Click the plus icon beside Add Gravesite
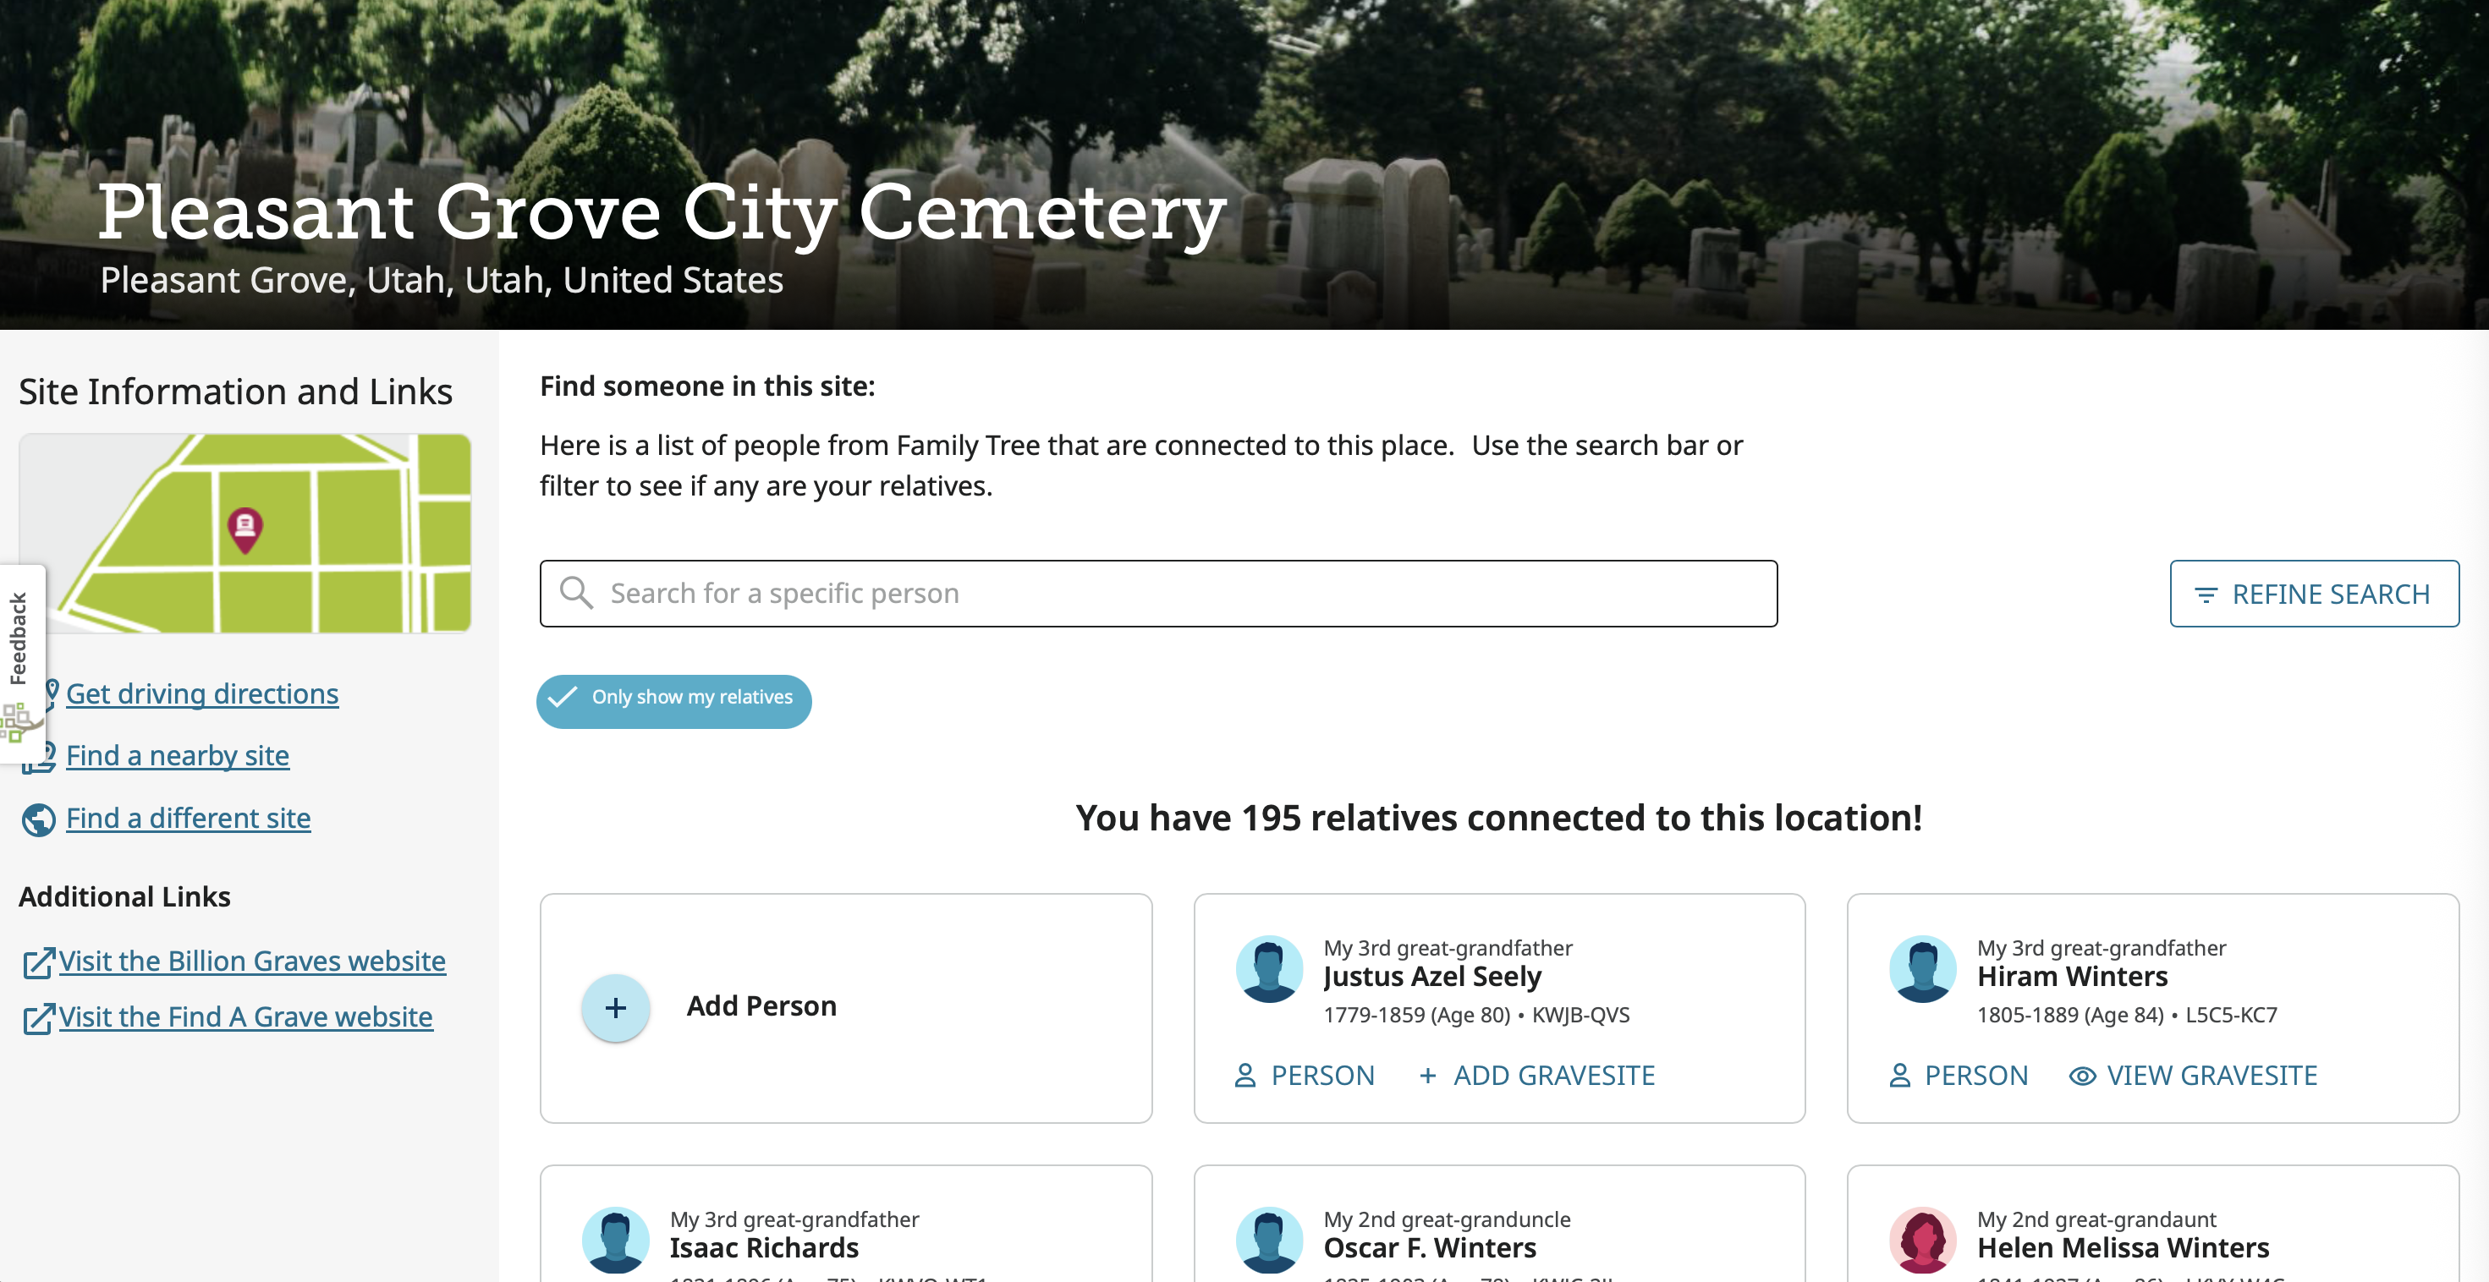The image size is (2489, 1282). point(1428,1076)
